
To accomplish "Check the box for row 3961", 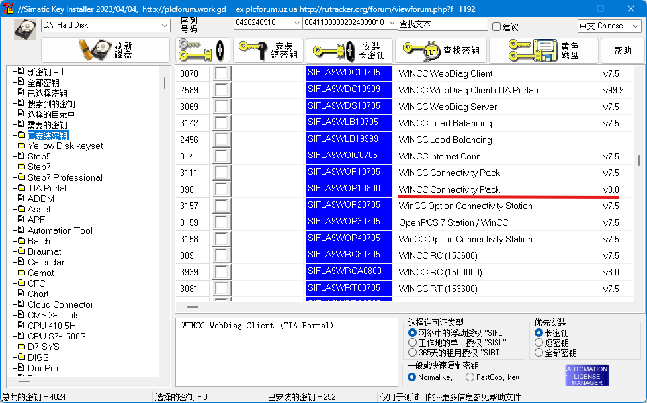I will click(222, 189).
